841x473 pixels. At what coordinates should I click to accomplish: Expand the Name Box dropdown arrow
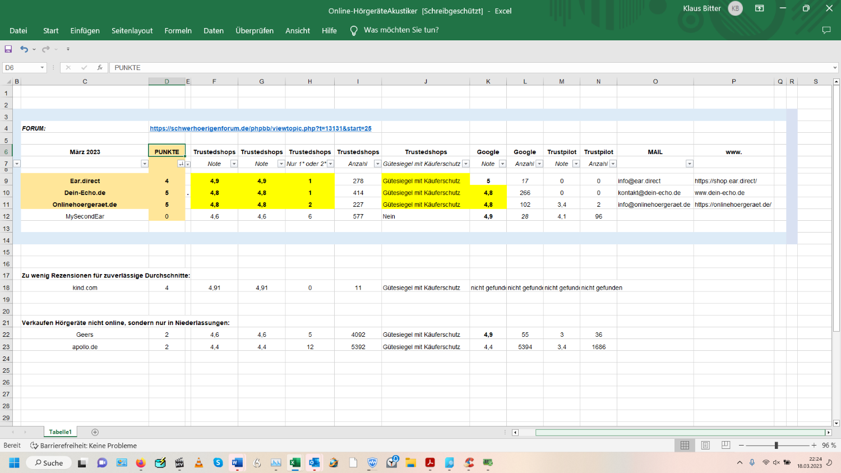pos(42,68)
